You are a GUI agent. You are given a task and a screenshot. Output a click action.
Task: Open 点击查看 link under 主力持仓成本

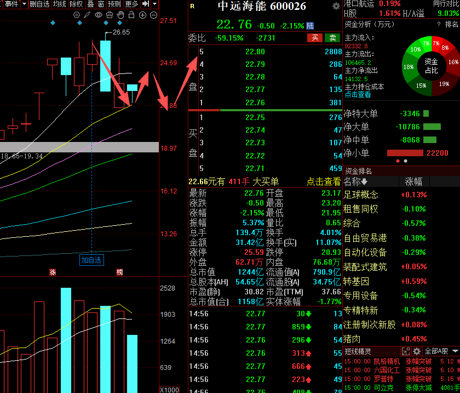point(358,95)
